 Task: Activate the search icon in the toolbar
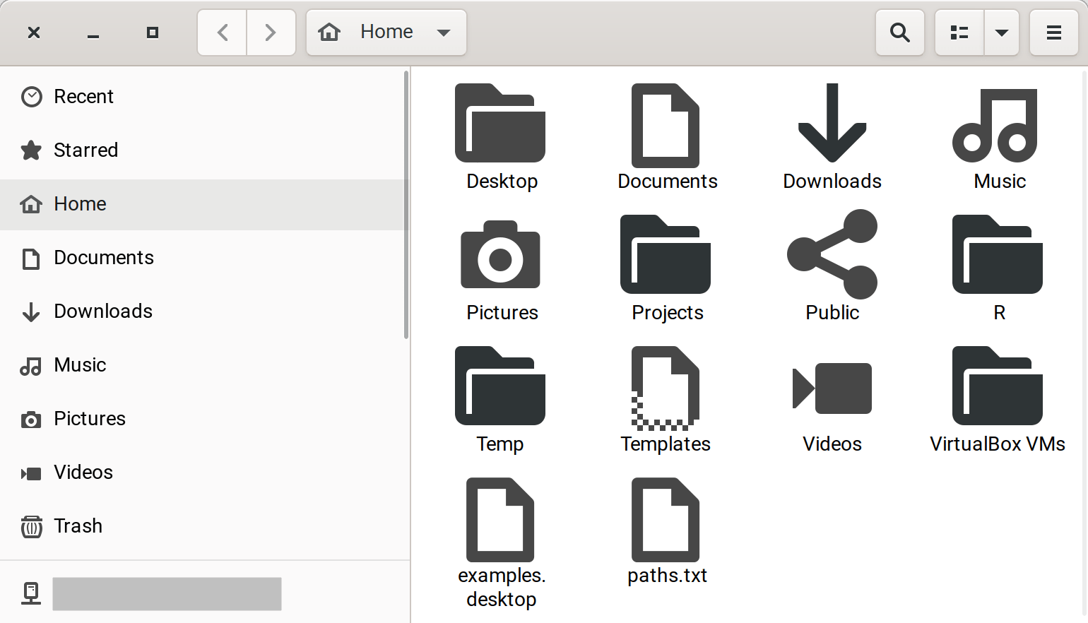(x=899, y=32)
